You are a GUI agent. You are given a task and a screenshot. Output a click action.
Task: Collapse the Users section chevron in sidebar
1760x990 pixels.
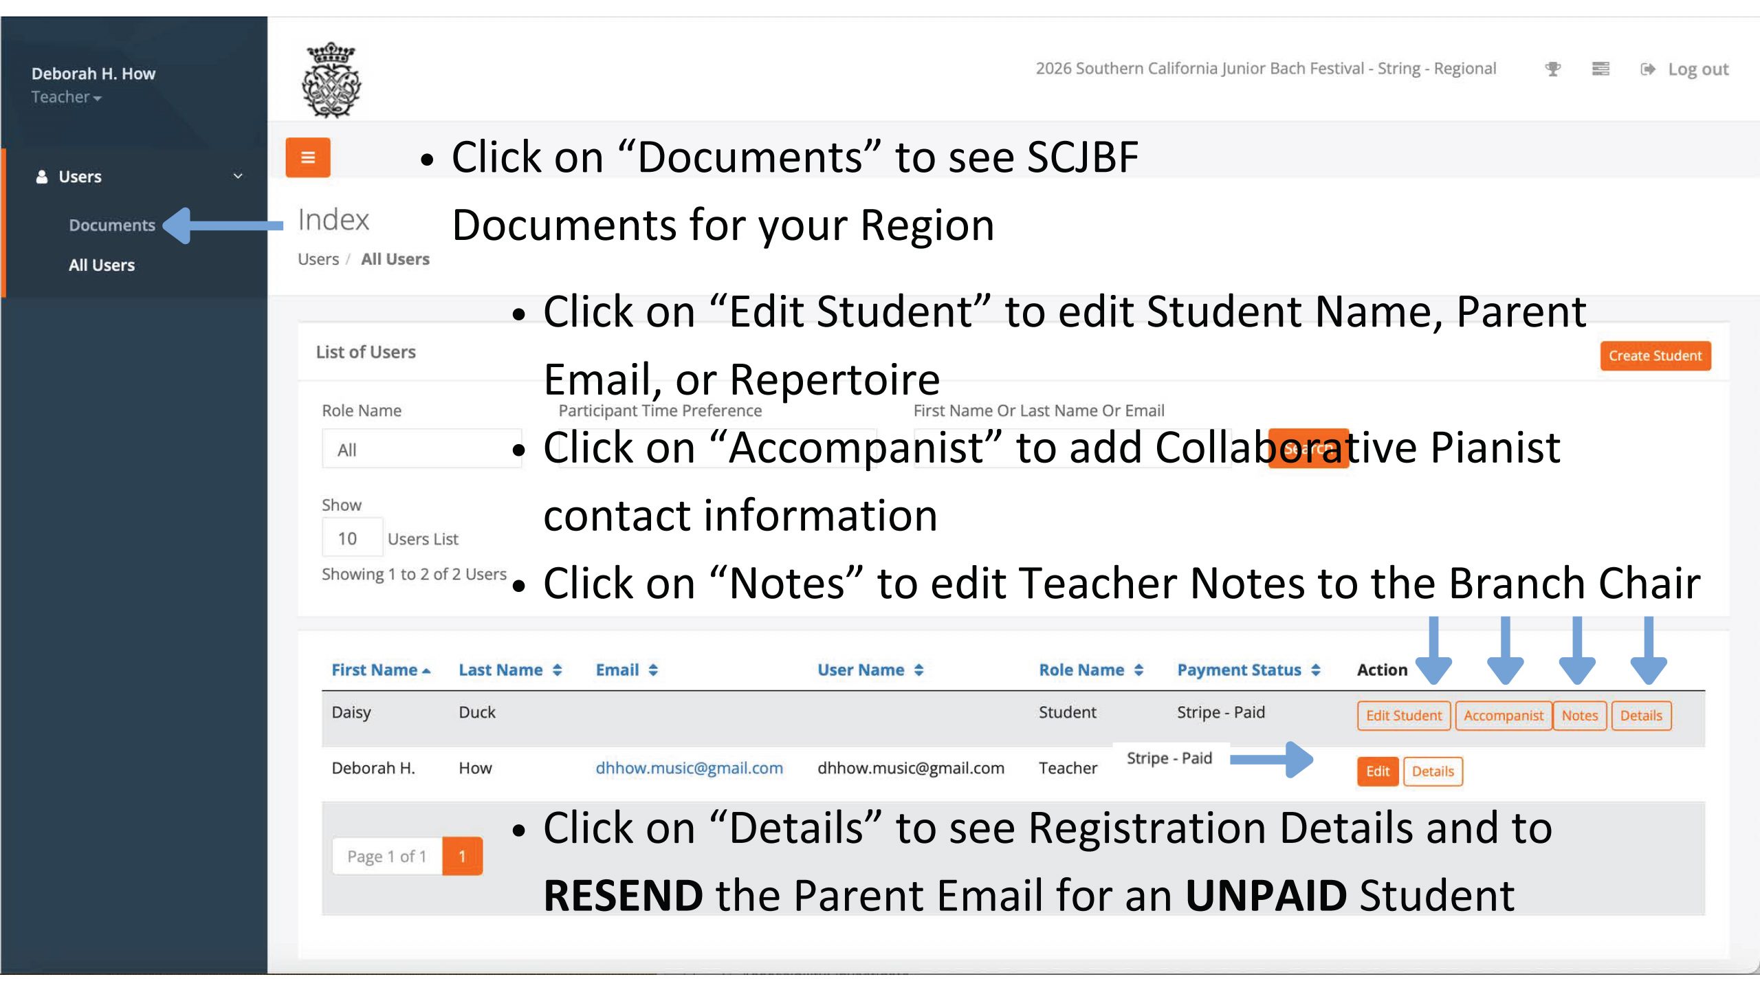239,177
